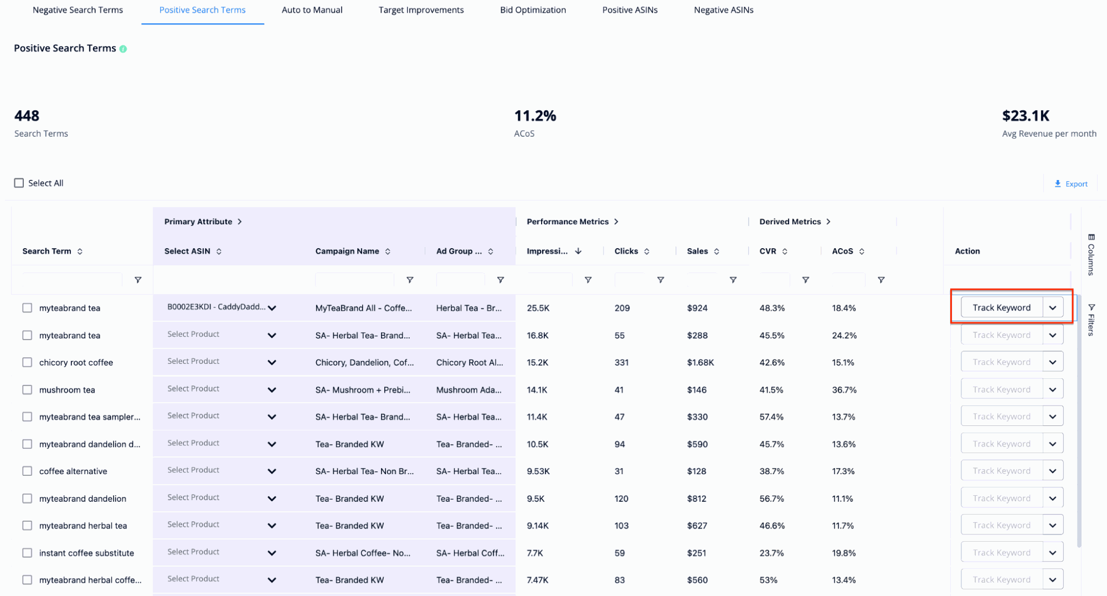1107x596 pixels.
Task: Sort by Sales column arrows
Action: point(717,251)
